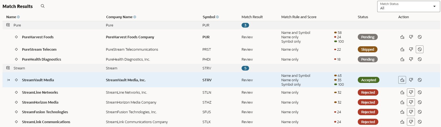This screenshot has height=127, width=441.
Task: Reject the StreamVault Media match with thumbs down
Action: click(x=411, y=80)
